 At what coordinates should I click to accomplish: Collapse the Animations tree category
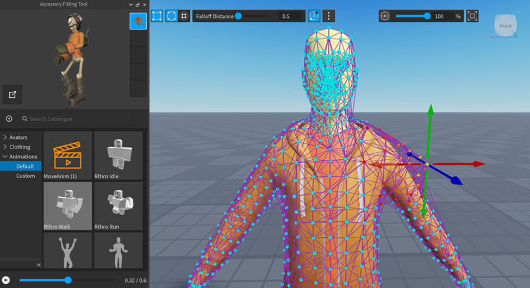point(5,156)
